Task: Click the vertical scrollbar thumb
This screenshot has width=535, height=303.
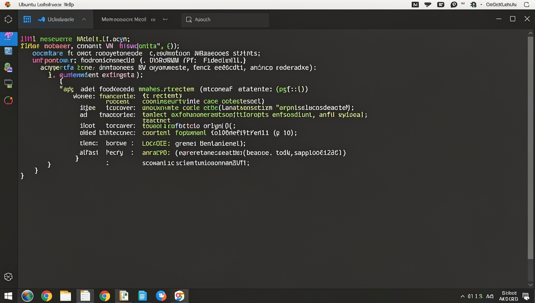Action: (530, 147)
